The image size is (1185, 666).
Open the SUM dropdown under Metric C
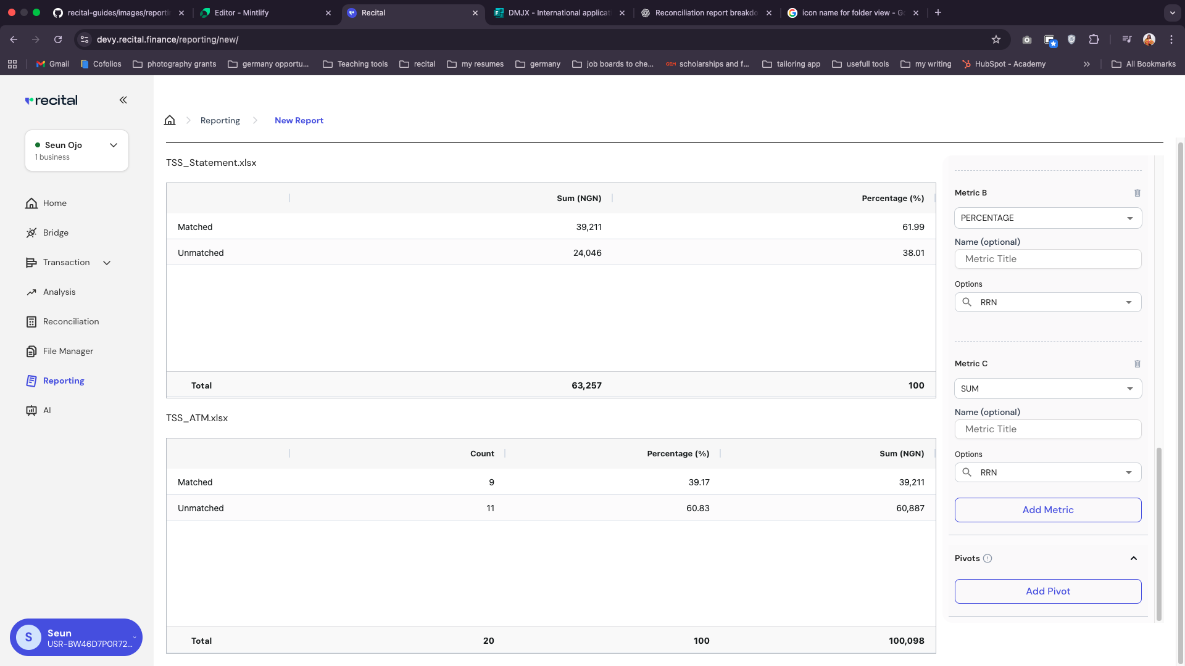coord(1048,388)
